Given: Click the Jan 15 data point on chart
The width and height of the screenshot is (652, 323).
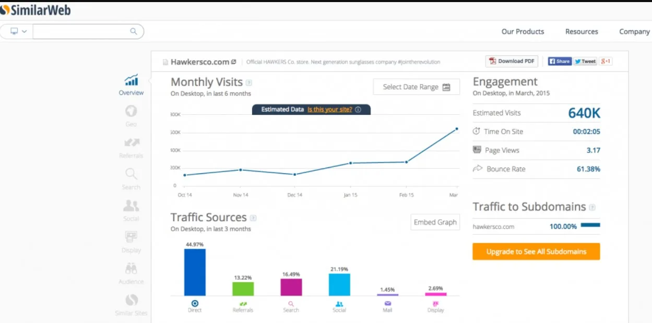Looking at the screenshot, I should [x=350, y=163].
